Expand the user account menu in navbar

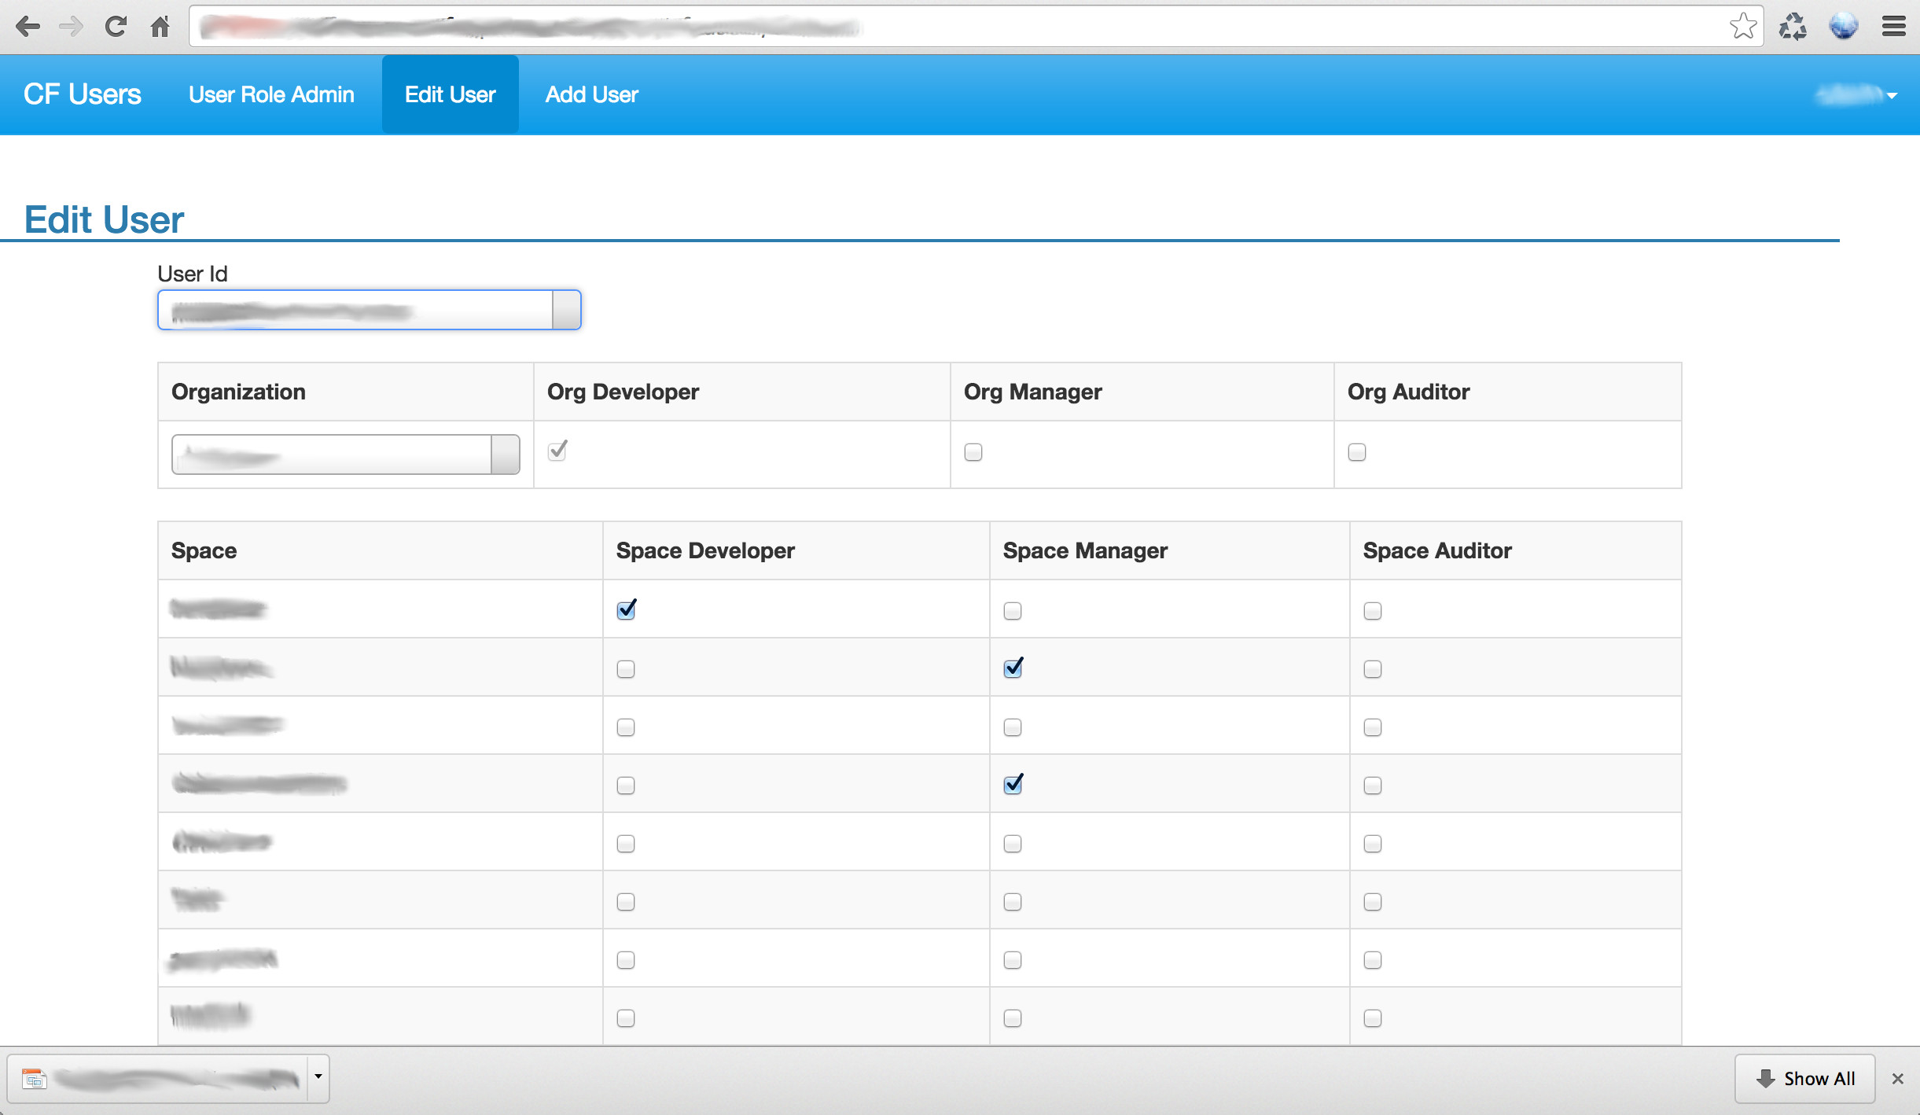tap(1857, 95)
